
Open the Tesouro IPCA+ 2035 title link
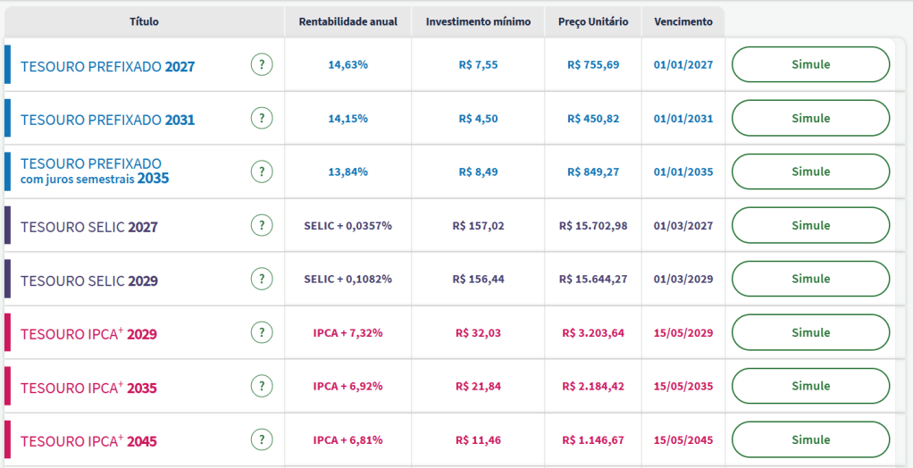coord(88,388)
